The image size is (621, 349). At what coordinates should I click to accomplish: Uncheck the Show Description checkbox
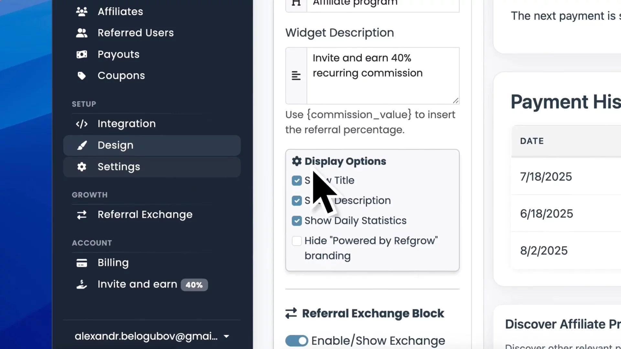(x=297, y=201)
